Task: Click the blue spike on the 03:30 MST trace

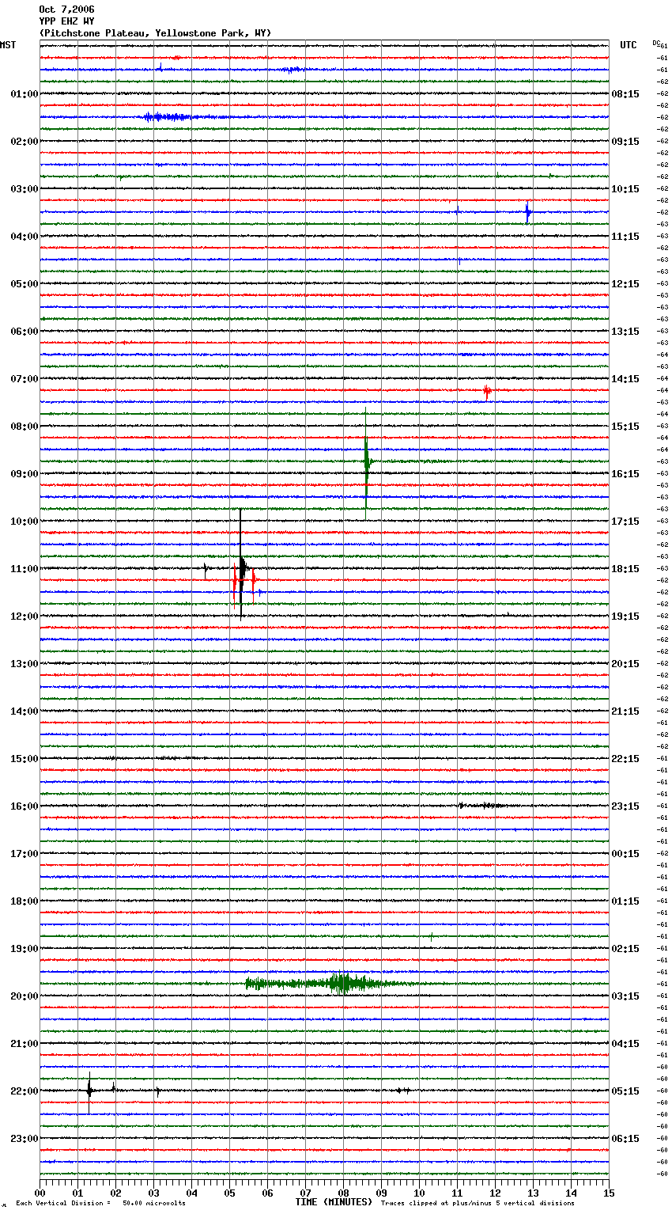Action: pyautogui.click(x=527, y=212)
